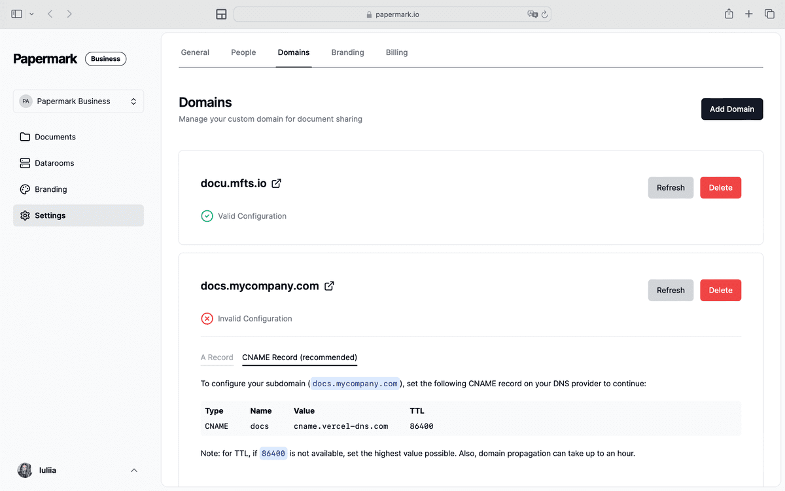
Task: Click the papermark.io address bar
Action: click(x=392, y=14)
